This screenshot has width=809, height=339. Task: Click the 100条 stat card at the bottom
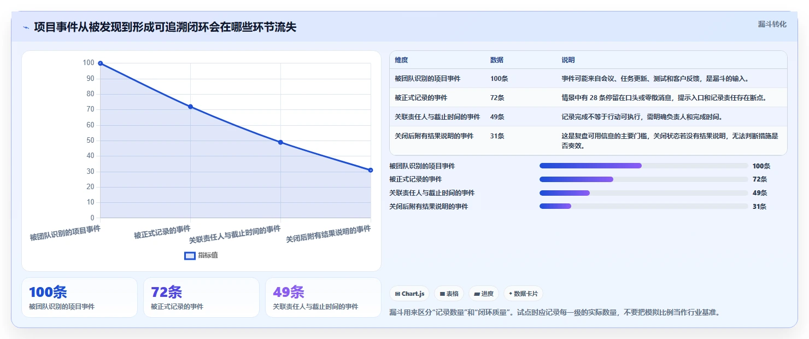click(x=79, y=297)
